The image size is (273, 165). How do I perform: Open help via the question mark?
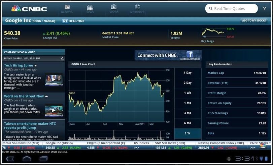264,8
